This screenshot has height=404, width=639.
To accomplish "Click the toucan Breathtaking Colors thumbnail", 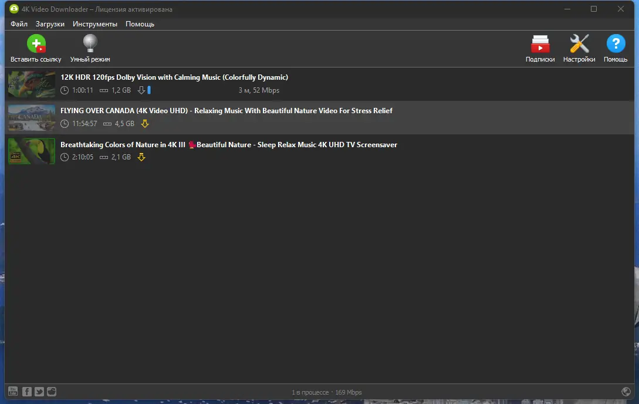I will point(32,151).
